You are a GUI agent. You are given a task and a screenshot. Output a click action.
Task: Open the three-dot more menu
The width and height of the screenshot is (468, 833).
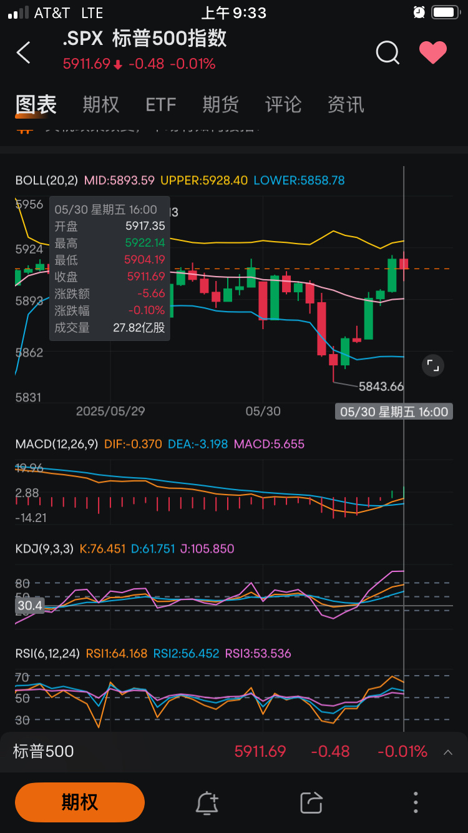(x=416, y=802)
